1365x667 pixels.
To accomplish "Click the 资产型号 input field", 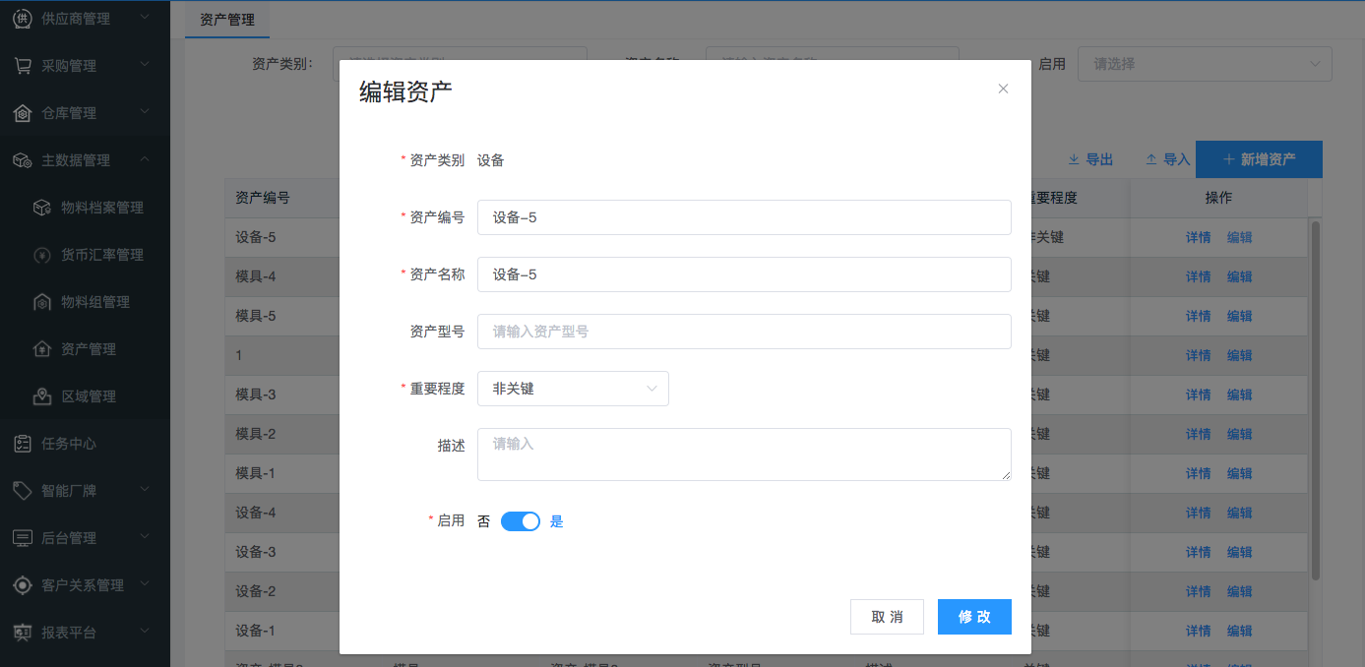I will pos(744,332).
